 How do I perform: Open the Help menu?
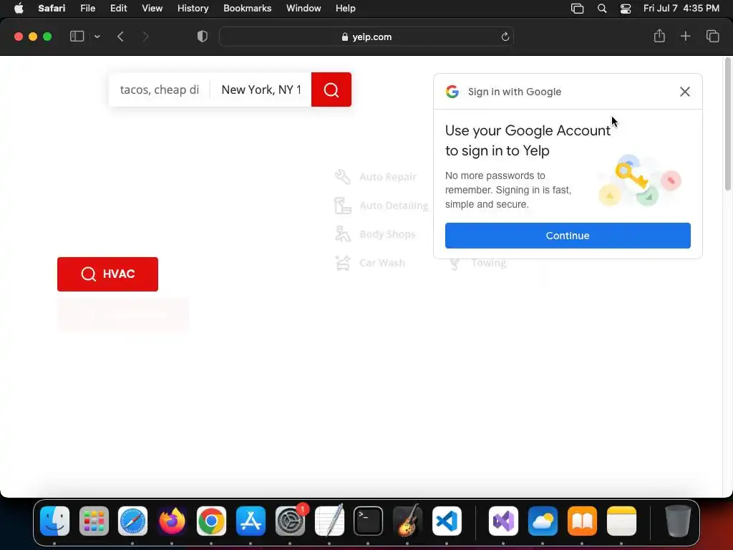click(x=346, y=8)
